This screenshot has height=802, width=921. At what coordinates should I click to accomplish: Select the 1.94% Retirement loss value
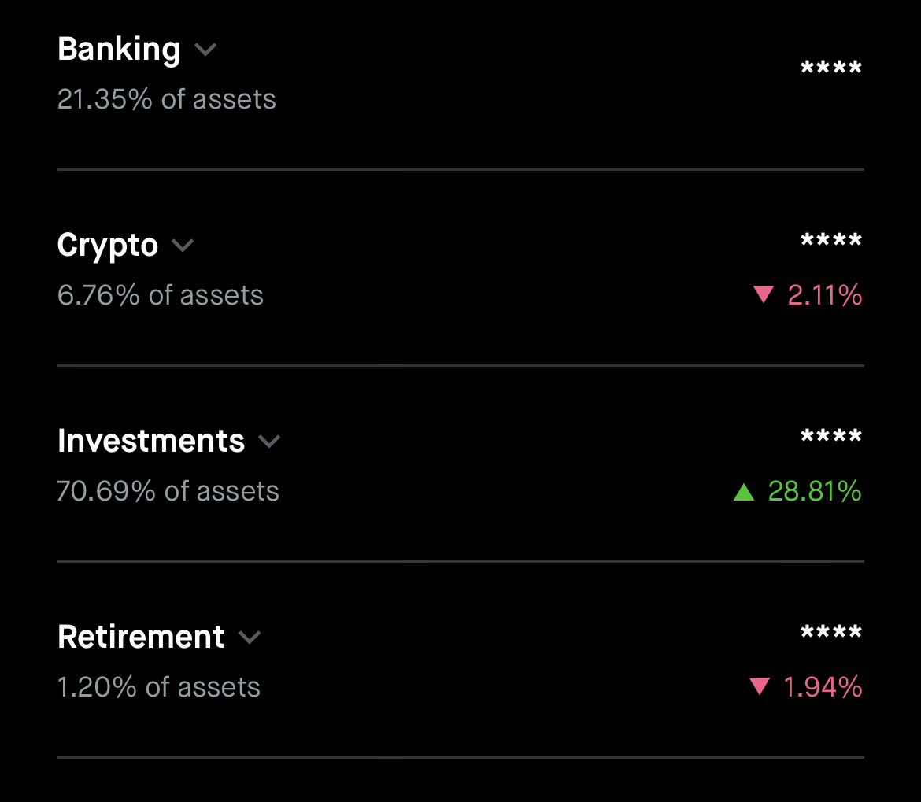click(x=823, y=687)
